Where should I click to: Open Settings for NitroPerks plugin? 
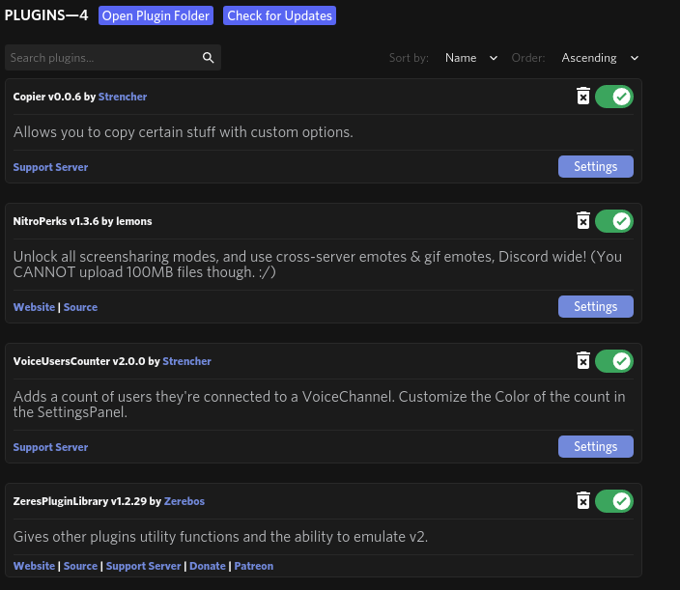[x=595, y=306]
